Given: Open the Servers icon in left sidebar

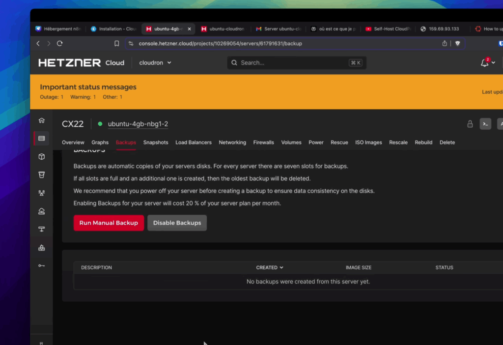Looking at the screenshot, I should point(42,139).
